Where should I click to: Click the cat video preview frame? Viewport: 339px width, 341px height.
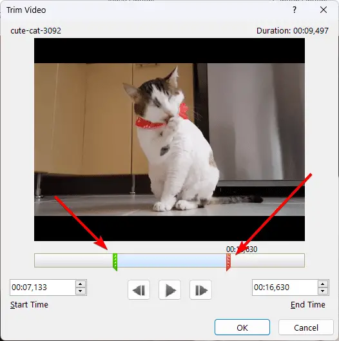coord(169,139)
